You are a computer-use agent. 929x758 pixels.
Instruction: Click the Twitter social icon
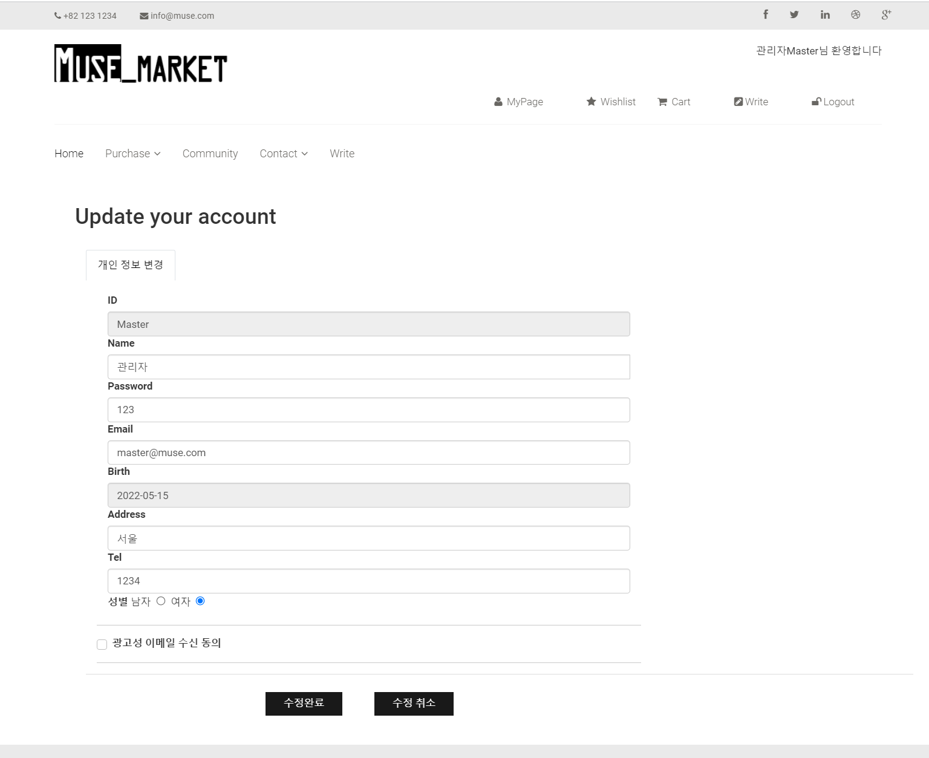pyautogui.click(x=794, y=14)
